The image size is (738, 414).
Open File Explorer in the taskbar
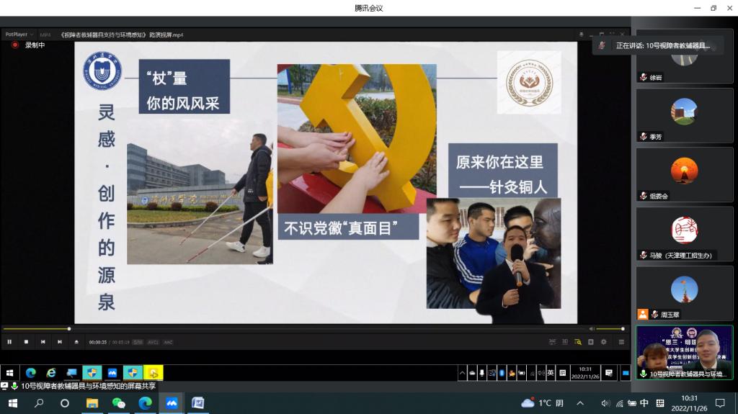tap(92, 403)
